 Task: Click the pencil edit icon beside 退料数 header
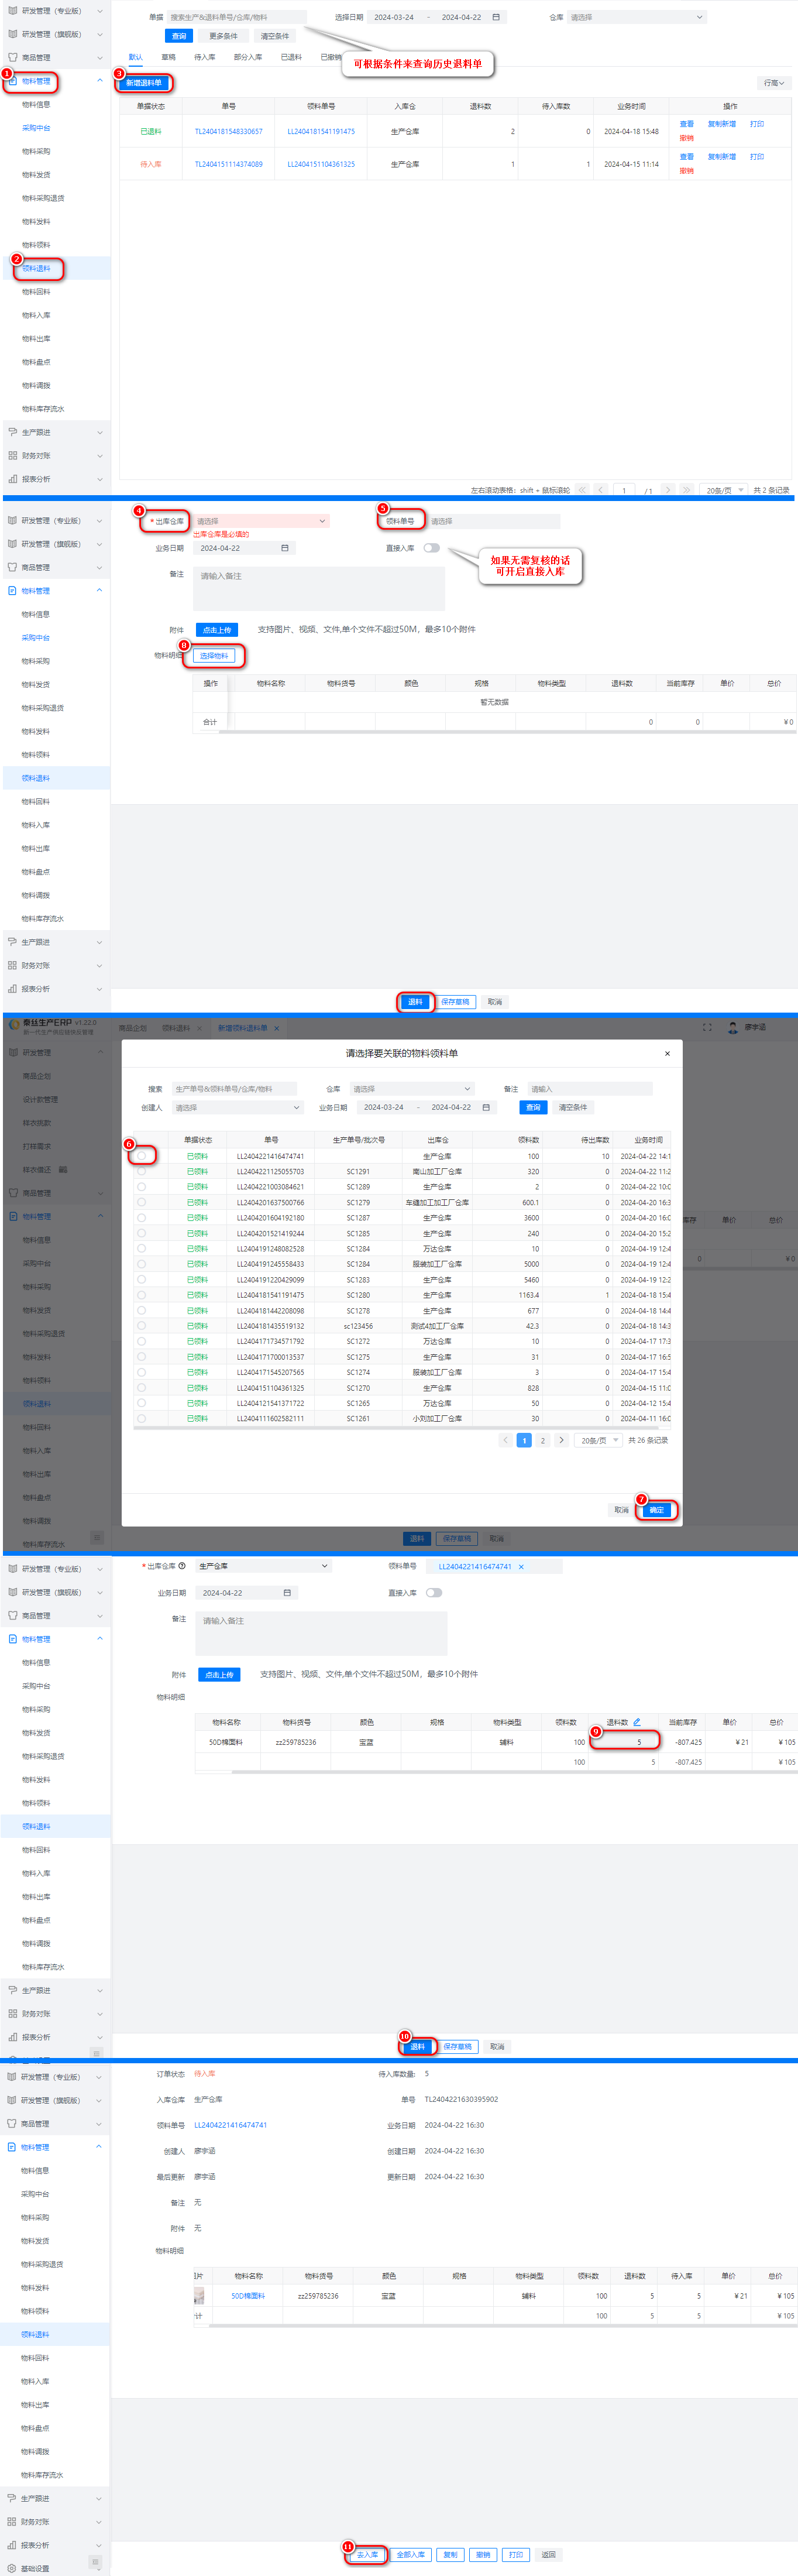pos(636,1722)
